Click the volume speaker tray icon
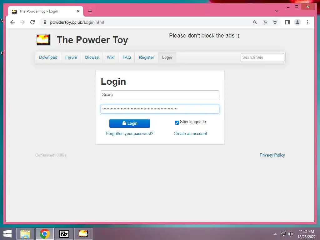 (290, 234)
